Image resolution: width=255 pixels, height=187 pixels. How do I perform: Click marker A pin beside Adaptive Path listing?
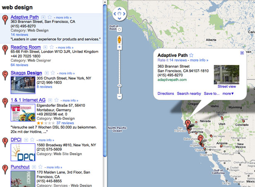click(5, 20)
